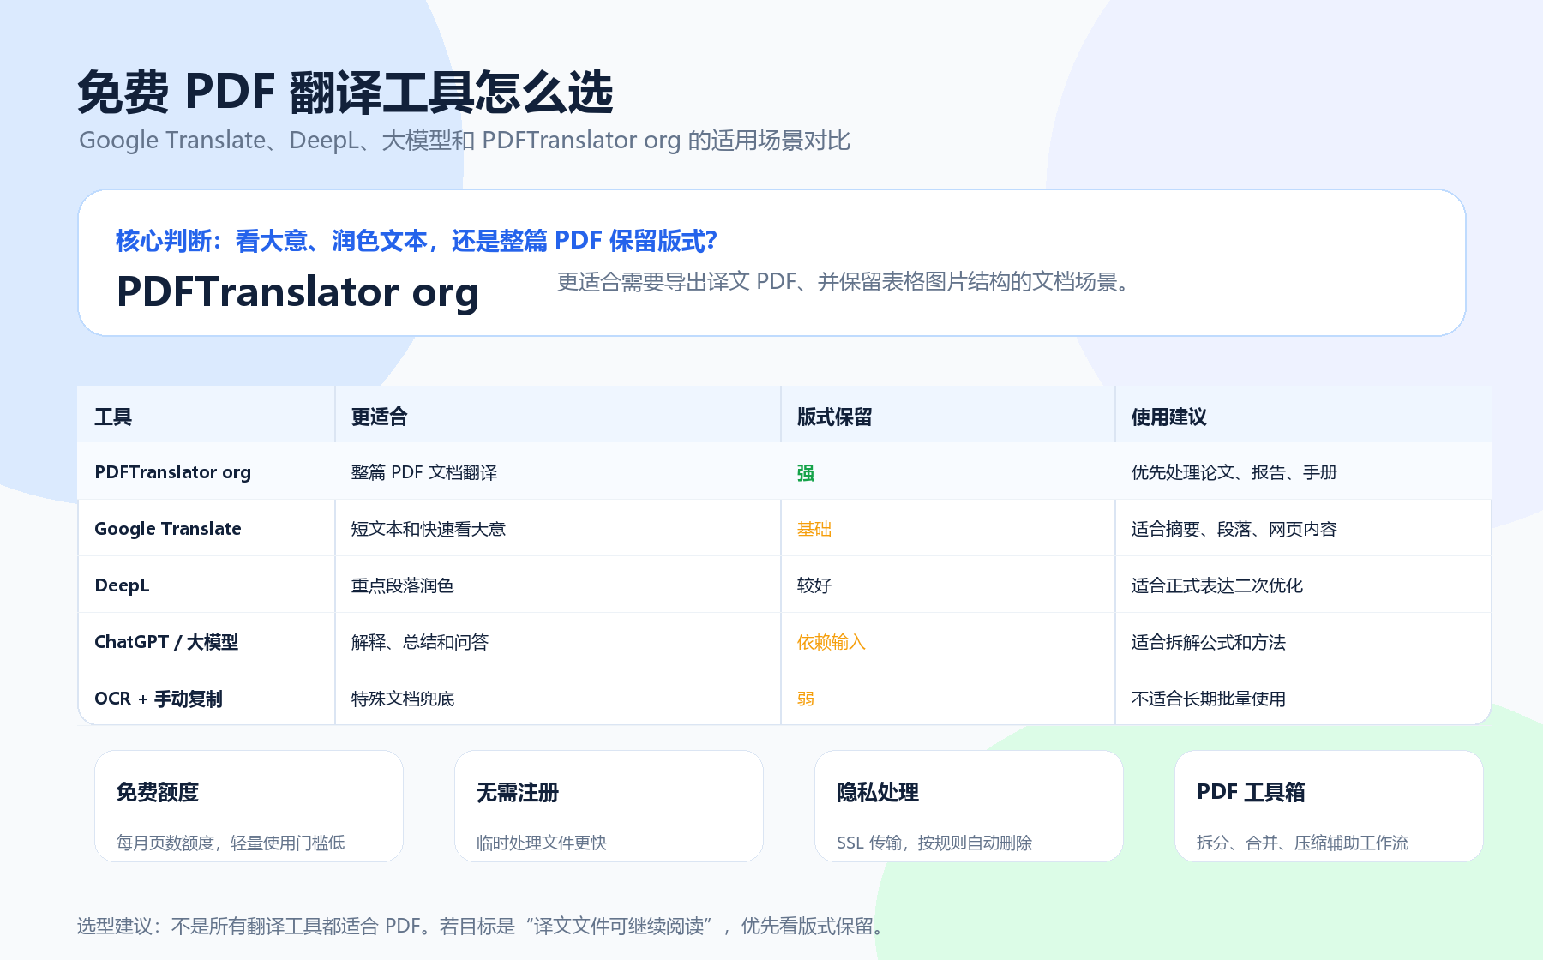1543x960 pixels.
Task: Click the cell 整篇 PDF 文档翻译
Action: pyautogui.click(x=424, y=472)
